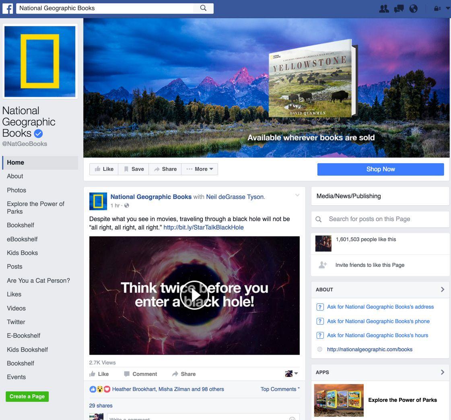Open the More dropdown under cover photo
This screenshot has width=451, height=420.
[x=200, y=169]
